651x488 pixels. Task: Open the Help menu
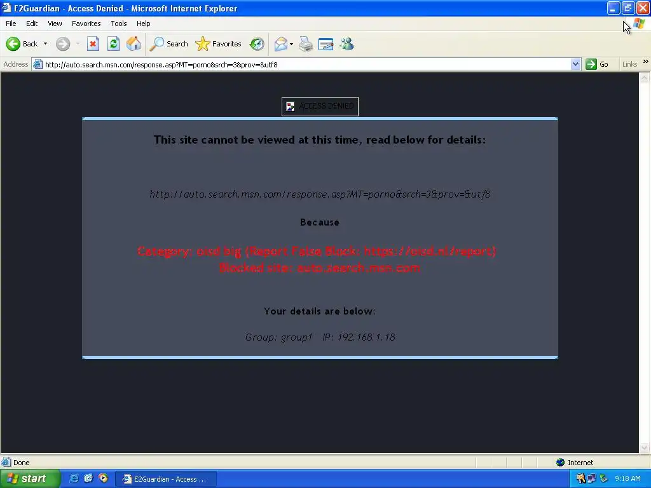point(143,24)
